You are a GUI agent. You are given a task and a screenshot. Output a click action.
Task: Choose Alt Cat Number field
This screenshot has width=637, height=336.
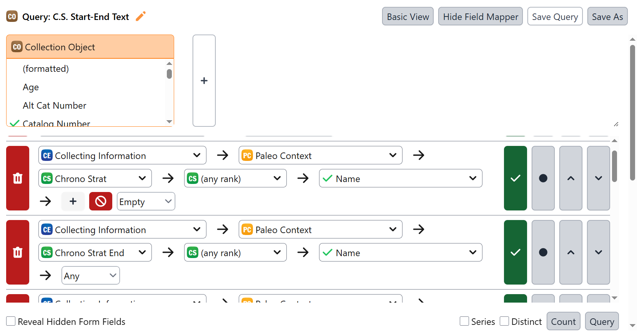click(55, 106)
